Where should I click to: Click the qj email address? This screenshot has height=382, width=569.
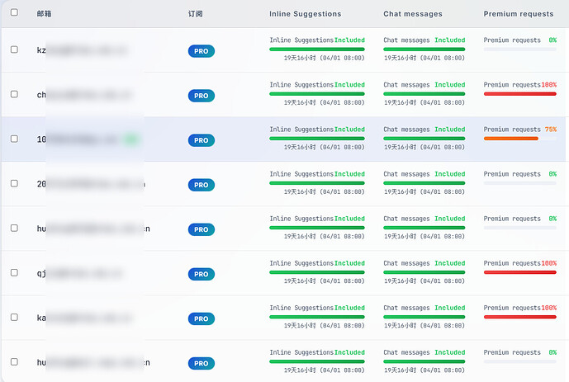pos(80,273)
